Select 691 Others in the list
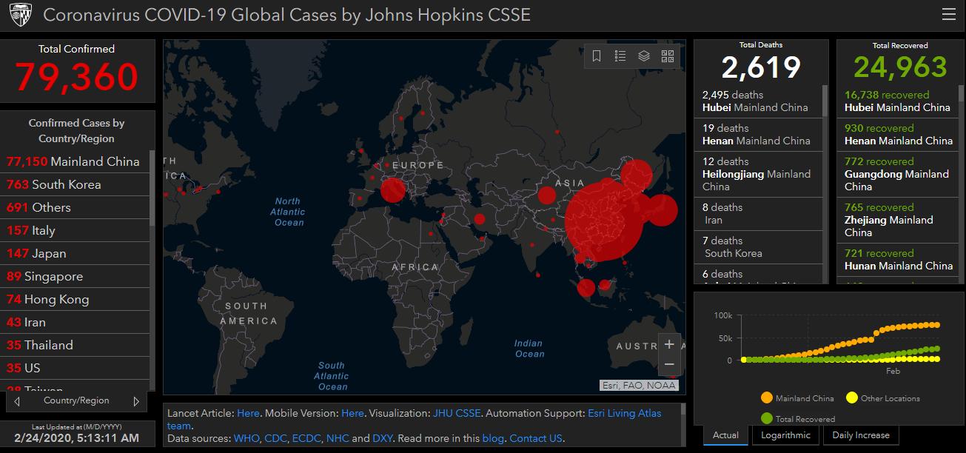Image resolution: width=966 pixels, height=453 pixels. click(x=75, y=207)
